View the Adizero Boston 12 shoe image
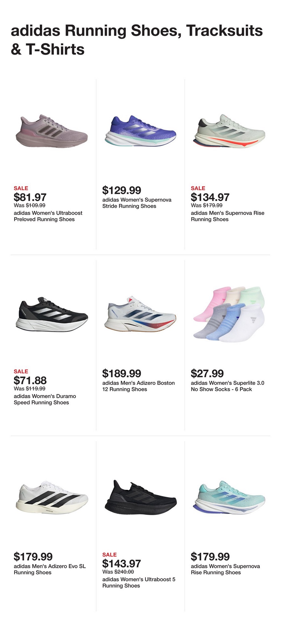The width and height of the screenshot is (281, 636). pyautogui.click(x=140, y=314)
